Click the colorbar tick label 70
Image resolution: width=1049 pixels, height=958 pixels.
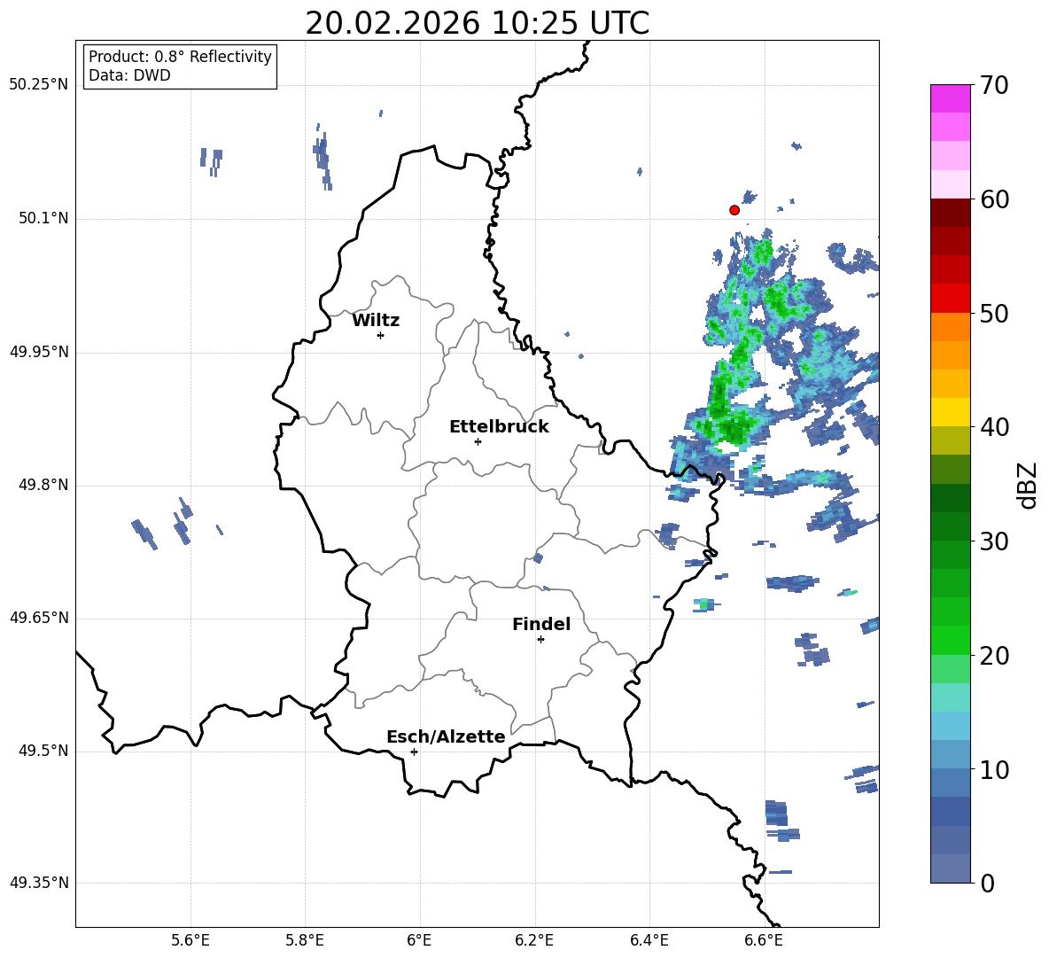(994, 85)
